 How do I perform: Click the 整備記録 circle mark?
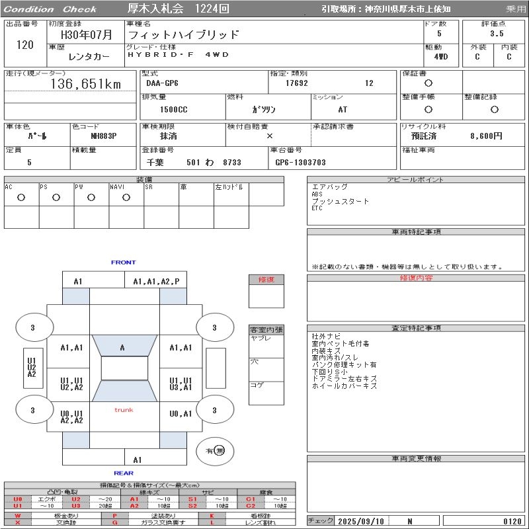pyautogui.click(x=490, y=109)
